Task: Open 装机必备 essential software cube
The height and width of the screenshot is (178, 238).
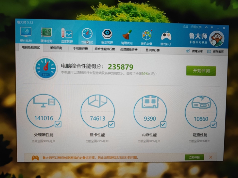Action: coord(146,37)
